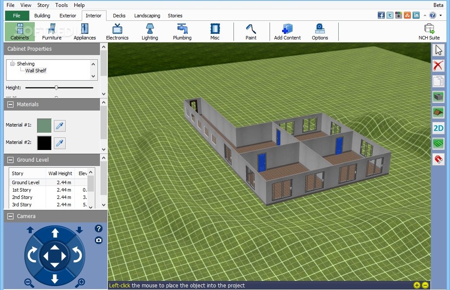This screenshot has width=450, height=290.
Task: Activate the snap magnet tool
Action: [x=438, y=159]
